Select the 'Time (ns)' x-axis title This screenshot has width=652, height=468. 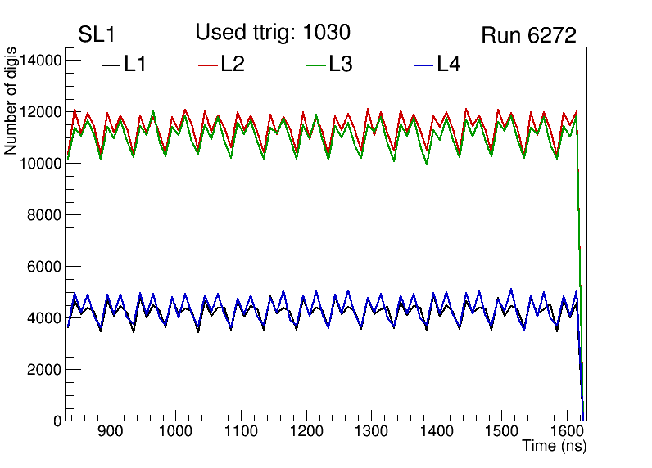click(x=555, y=447)
